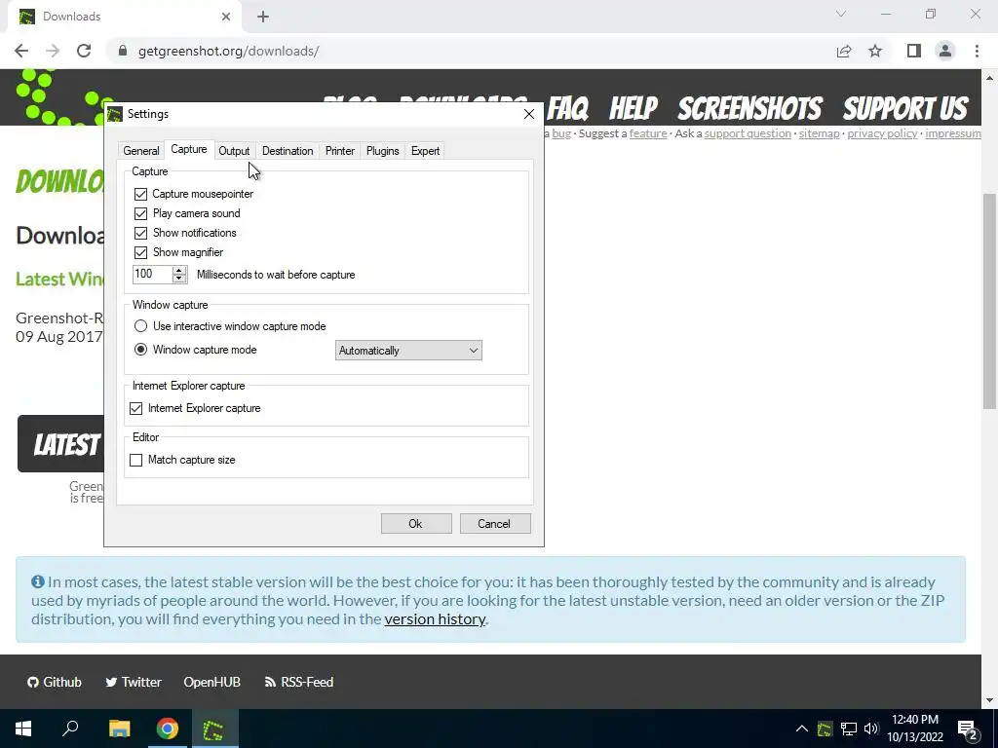Click Cancel in Settings dialog
998x748 pixels.
pos(495,523)
